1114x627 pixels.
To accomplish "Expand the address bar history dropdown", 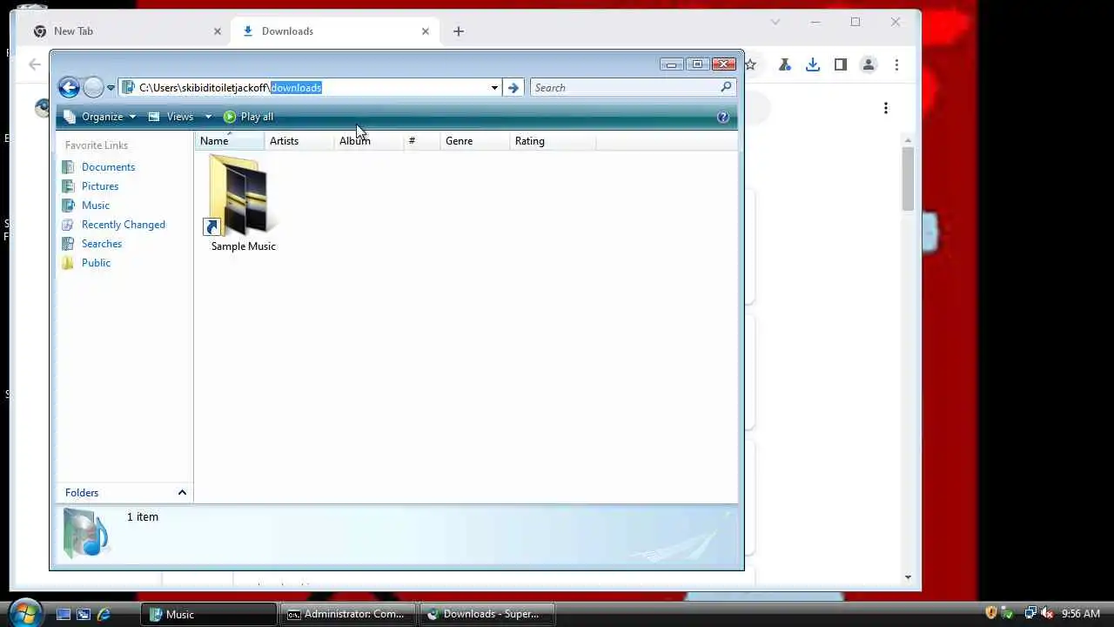I will [494, 88].
